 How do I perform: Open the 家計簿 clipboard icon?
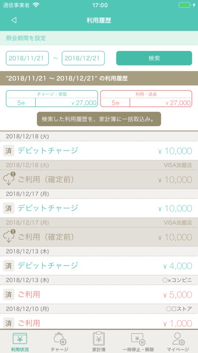tap(99, 338)
